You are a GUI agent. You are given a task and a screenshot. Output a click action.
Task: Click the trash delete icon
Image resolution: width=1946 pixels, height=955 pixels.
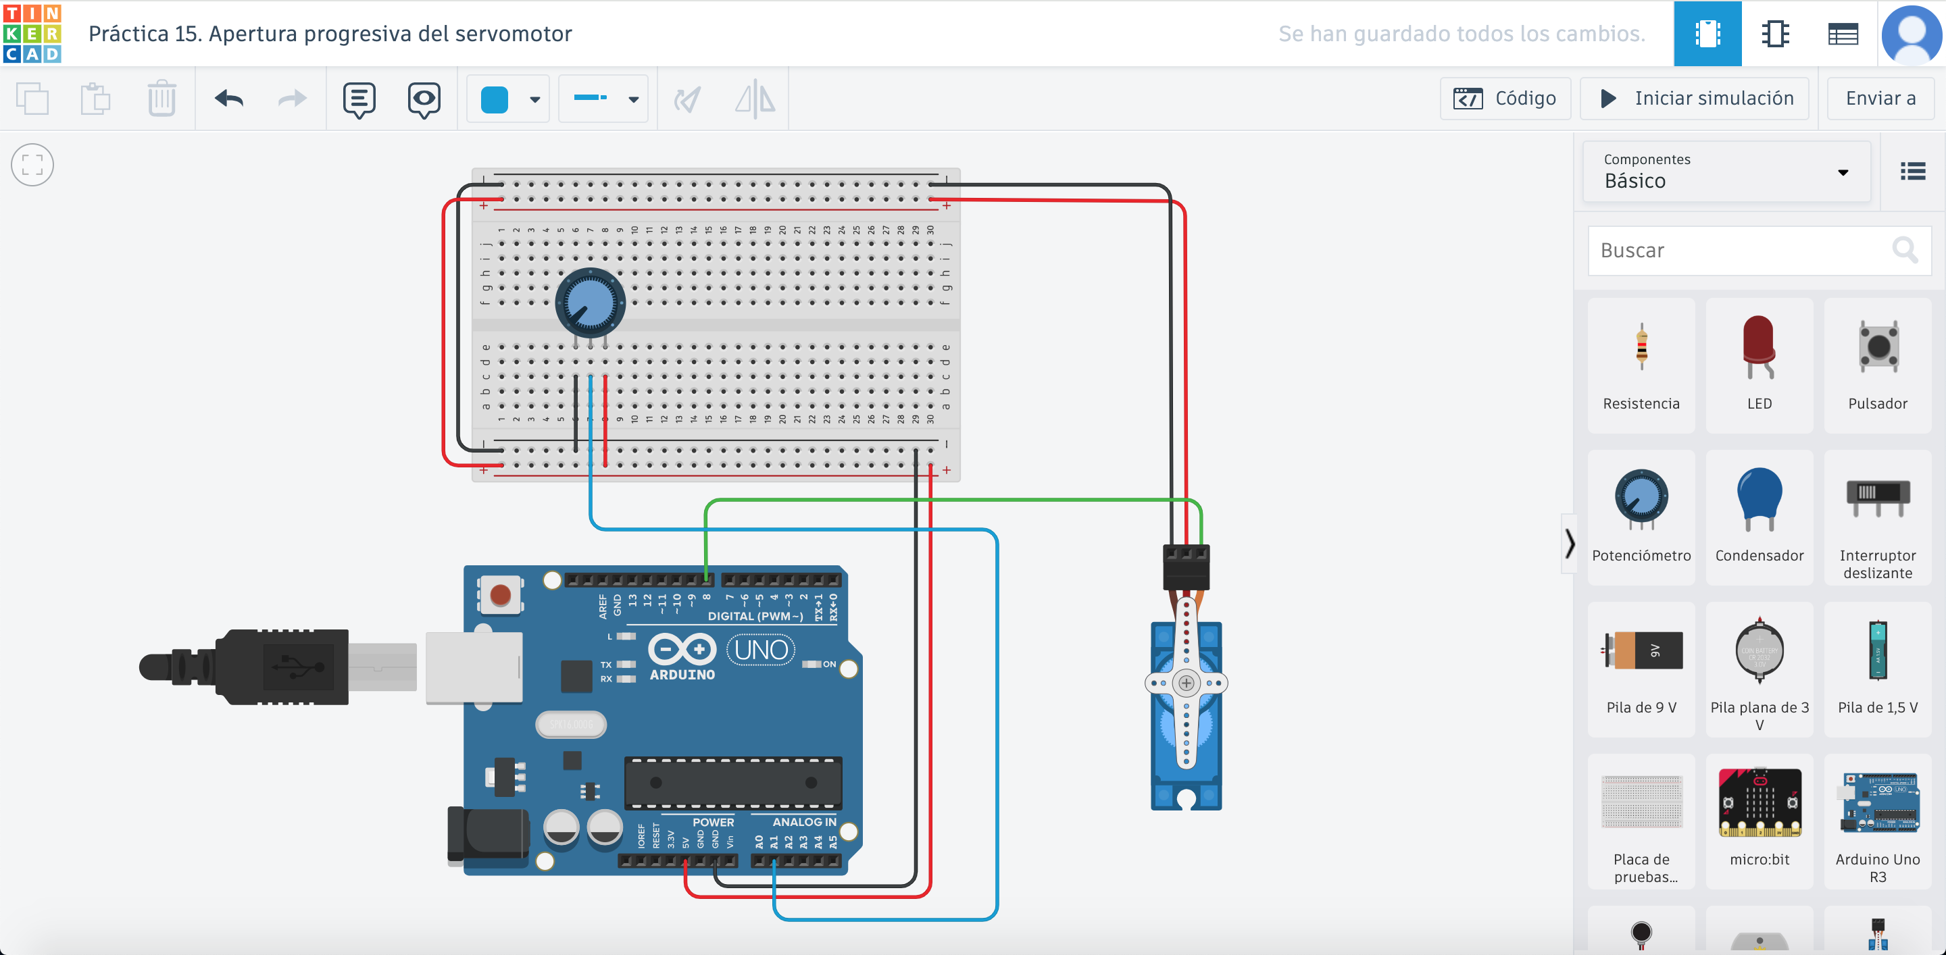pos(161,99)
